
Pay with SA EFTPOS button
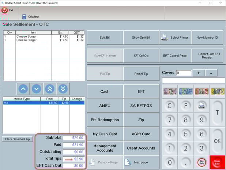point(141,106)
